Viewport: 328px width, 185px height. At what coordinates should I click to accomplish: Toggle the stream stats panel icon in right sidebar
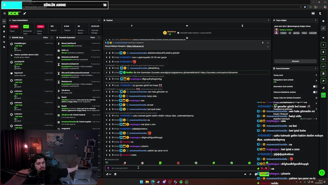point(323,67)
